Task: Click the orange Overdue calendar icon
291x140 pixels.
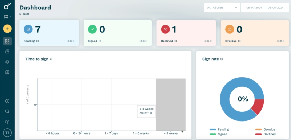Action: tap(230, 29)
